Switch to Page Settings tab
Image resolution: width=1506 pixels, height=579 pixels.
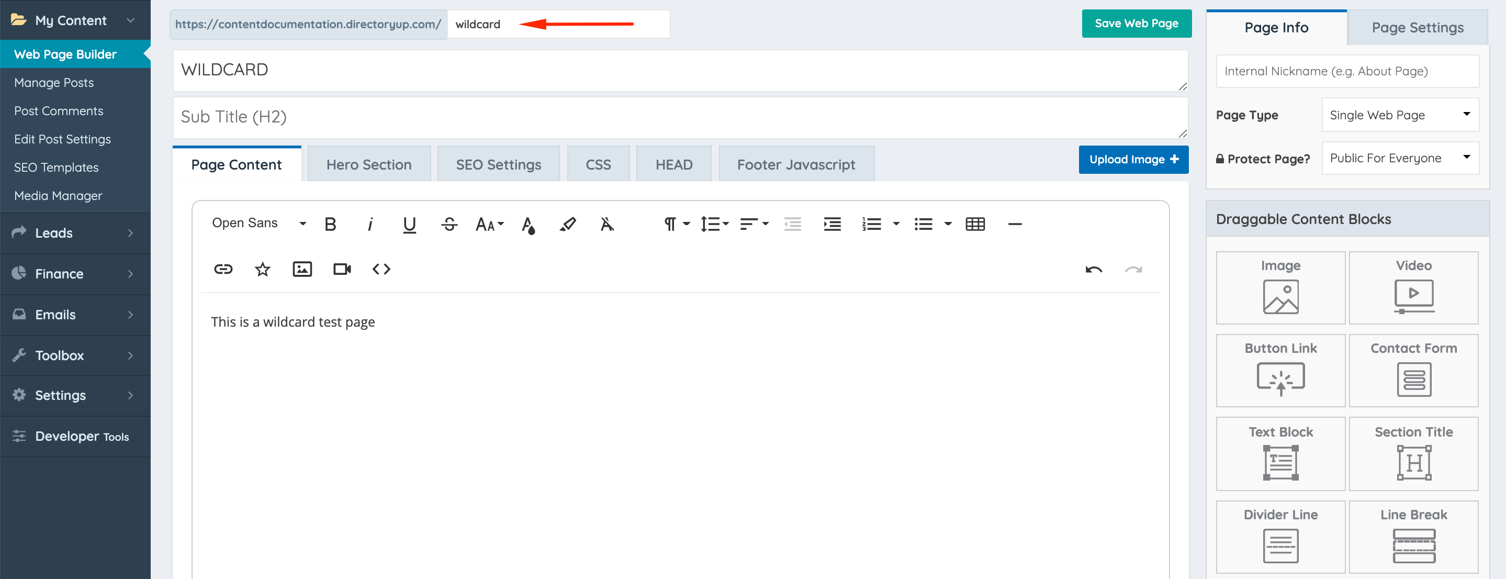tap(1417, 28)
